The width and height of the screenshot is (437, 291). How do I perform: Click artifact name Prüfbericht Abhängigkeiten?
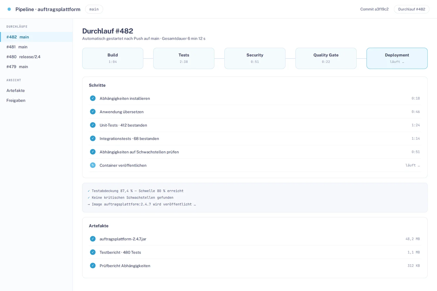[x=125, y=266]
